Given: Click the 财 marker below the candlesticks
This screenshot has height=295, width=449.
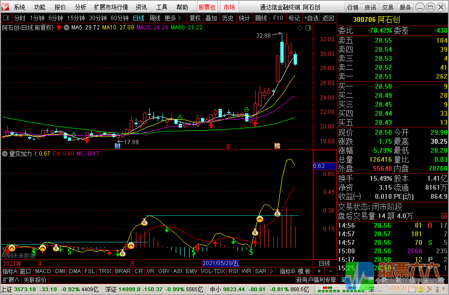Looking at the screenshot, I should (x=117, y=146).
